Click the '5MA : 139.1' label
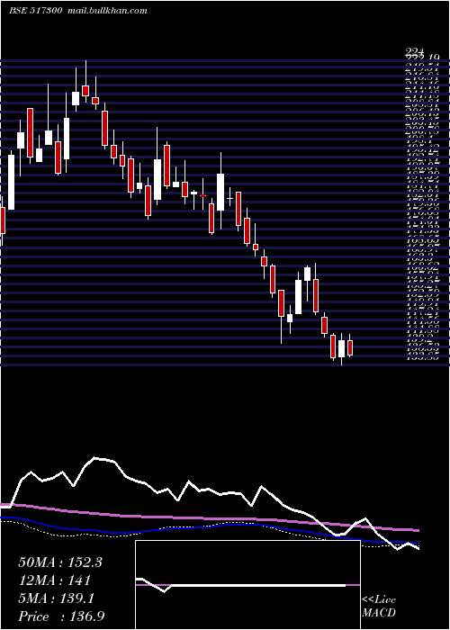450x630 pixels. (x=56, y=598)
